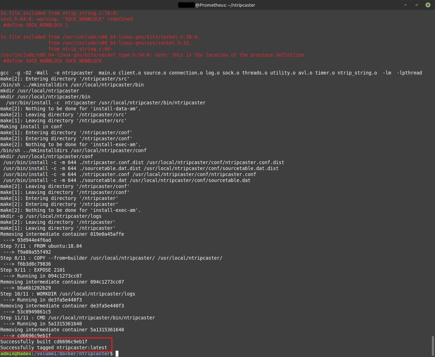
Task: Click 'Step 10/11 : WORKDIR' line
Action: tap(68, 294)
